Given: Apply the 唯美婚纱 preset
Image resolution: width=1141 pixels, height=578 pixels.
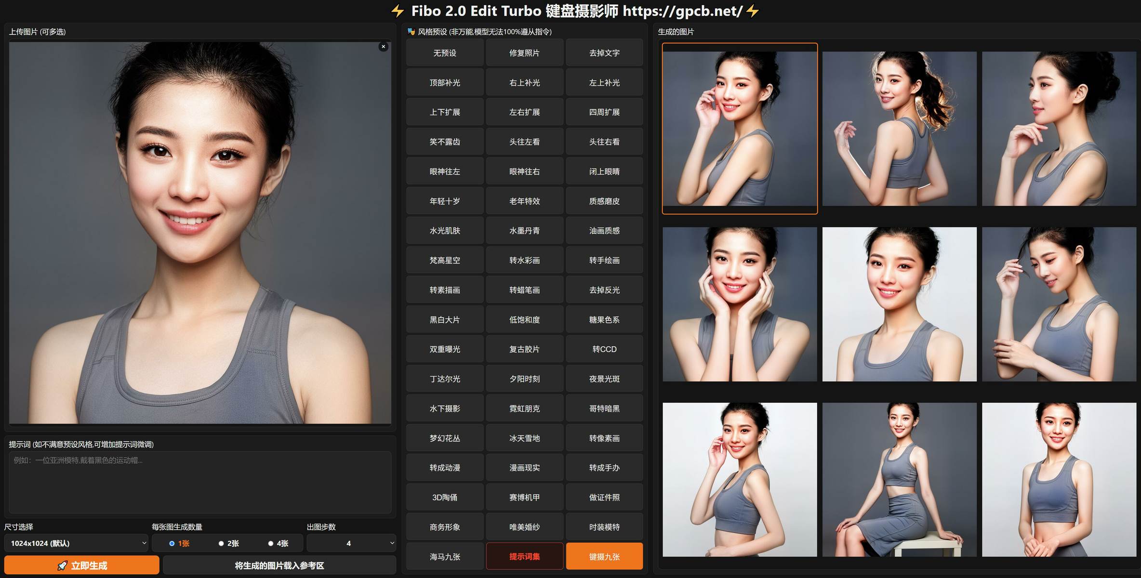Looking at the screenshot, I should click(525, 527).
